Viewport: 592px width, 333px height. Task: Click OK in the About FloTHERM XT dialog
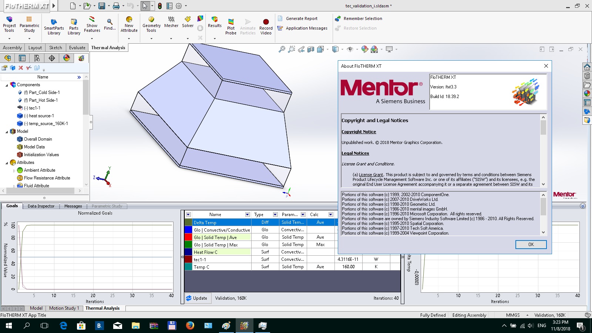[x=531, y=245]
